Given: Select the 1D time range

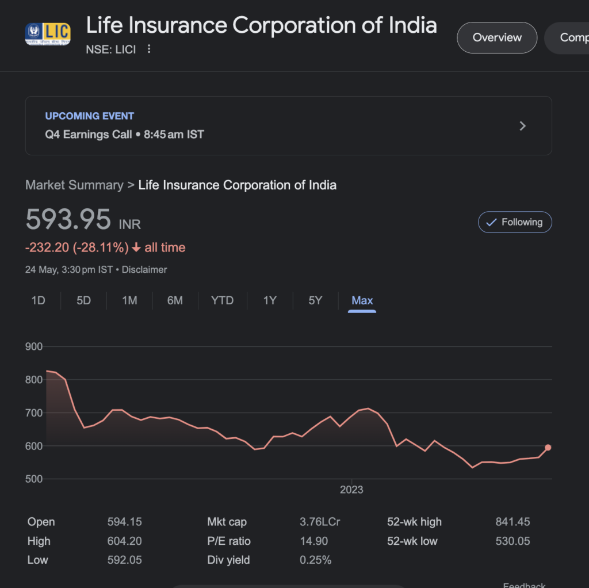Looking at the screenshot, I should [x=39, y=300].
